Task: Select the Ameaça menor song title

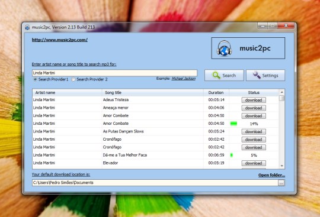Action: point(116,108)
